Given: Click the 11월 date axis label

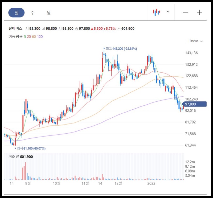Looking at the screenshot, I should coord(85,183).
